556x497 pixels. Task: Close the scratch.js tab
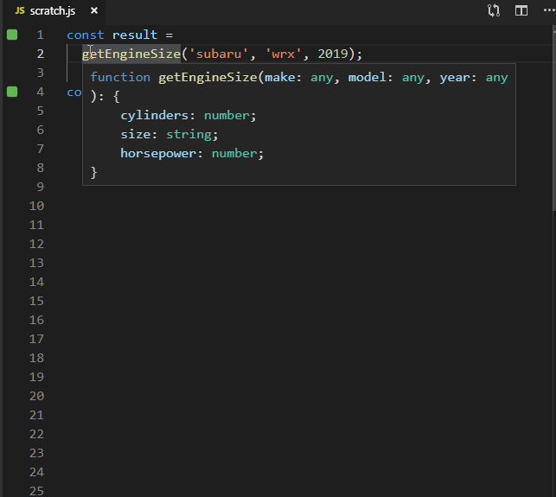(x=93, y=11)
